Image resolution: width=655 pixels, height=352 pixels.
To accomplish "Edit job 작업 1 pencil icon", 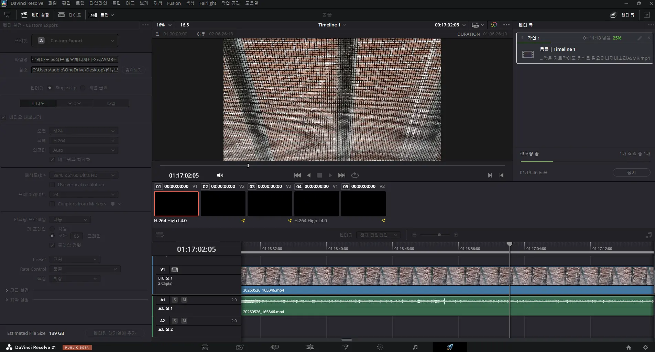I will pyautogui.click(x=640, y=38).
